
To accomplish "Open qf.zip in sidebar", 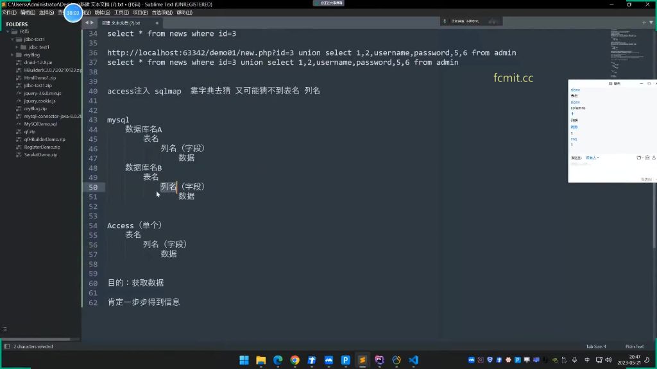I will 30,131.
